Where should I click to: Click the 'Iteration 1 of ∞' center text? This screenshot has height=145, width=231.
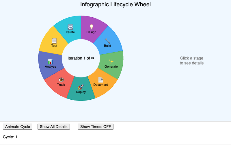[x=81, y=58]
